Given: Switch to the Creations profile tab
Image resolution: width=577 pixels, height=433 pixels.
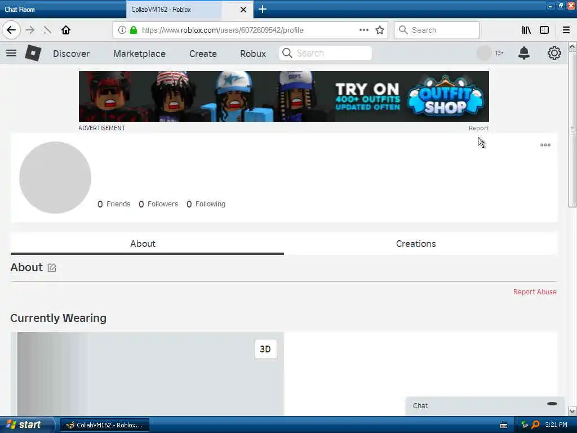Looking at the screenshot, I should point(420,244).
